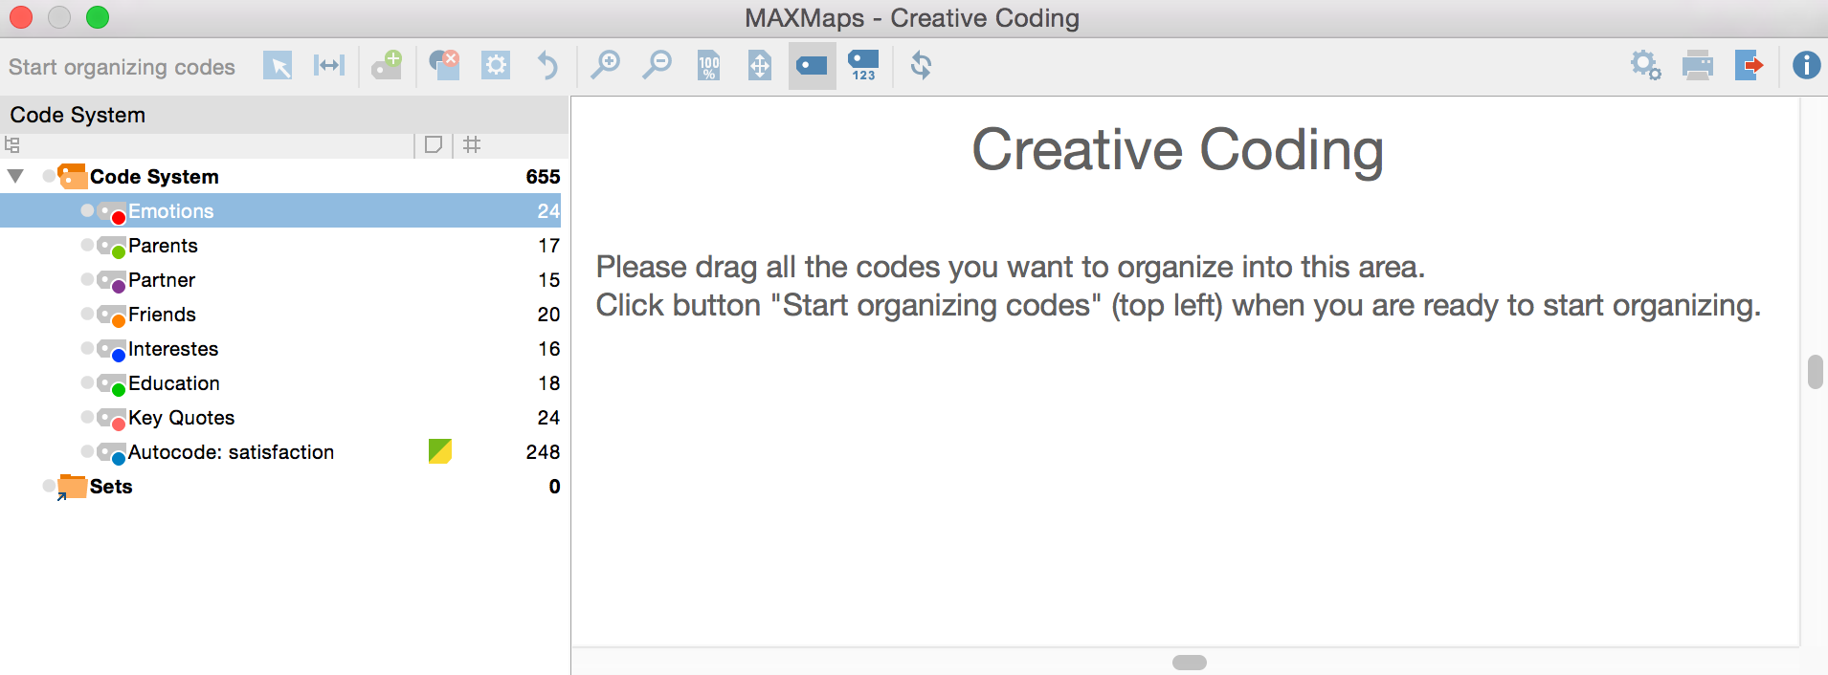Open the info help icon
The height and width of the screenshot is (675, 1828).
point(1806,66)
